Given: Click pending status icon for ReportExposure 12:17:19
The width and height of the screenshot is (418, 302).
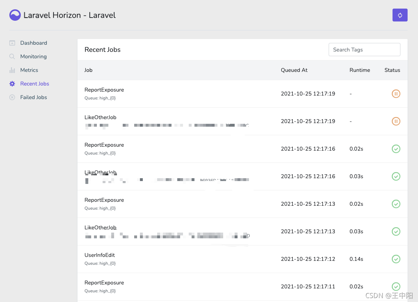Looking at the screenshot, I should (396, 94).
